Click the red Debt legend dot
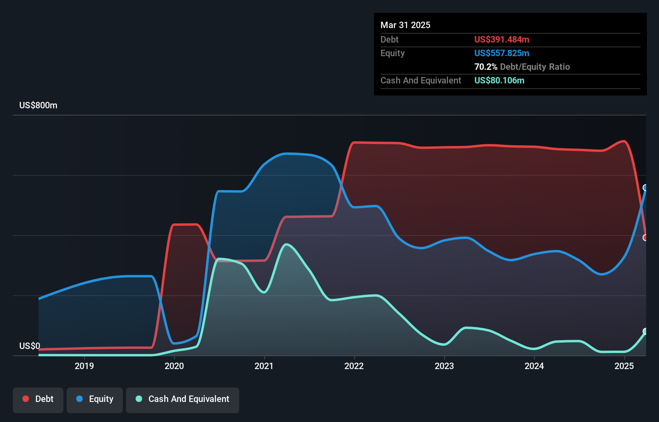Image resolution: width=659 pixels, height=422 pixels. coord(26,399)
